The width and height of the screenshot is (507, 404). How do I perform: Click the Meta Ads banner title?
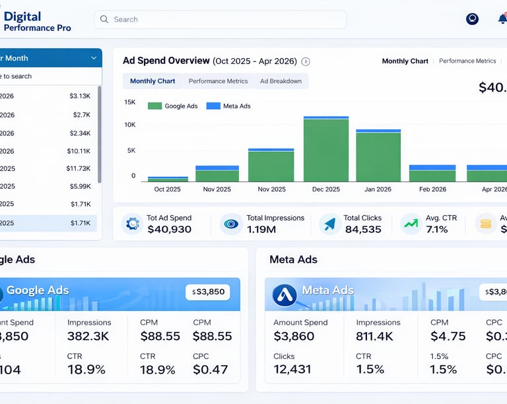(x=328, y=290)
